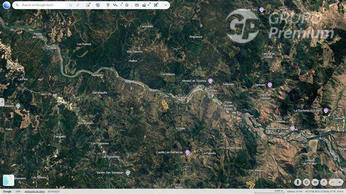Undo the last action
This screenshot has height=194, width=346.
pyautogui.click(x=70, y=5)
